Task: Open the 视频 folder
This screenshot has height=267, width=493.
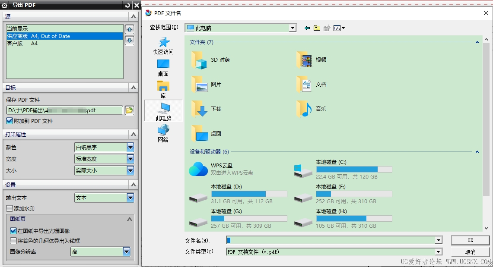Action: coord(311,60)
